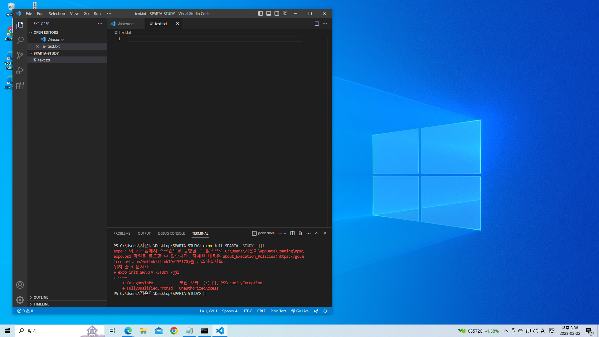Open the Selection menu
The width and height of the screenshot is (599, 337).
57,13
